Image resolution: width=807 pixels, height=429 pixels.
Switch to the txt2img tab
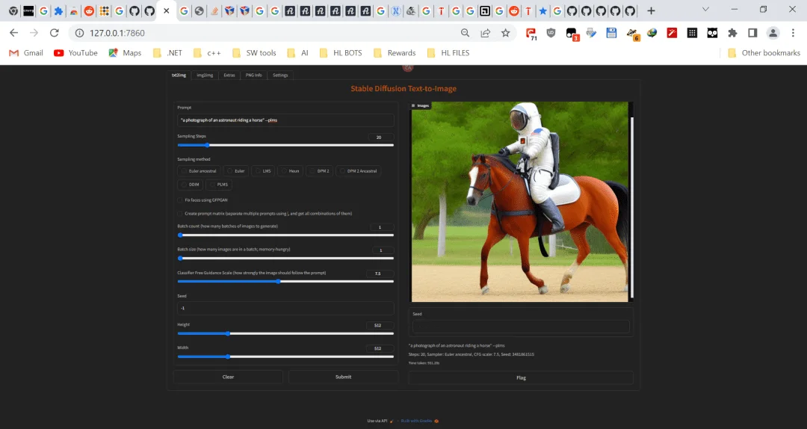click(179, 75)
